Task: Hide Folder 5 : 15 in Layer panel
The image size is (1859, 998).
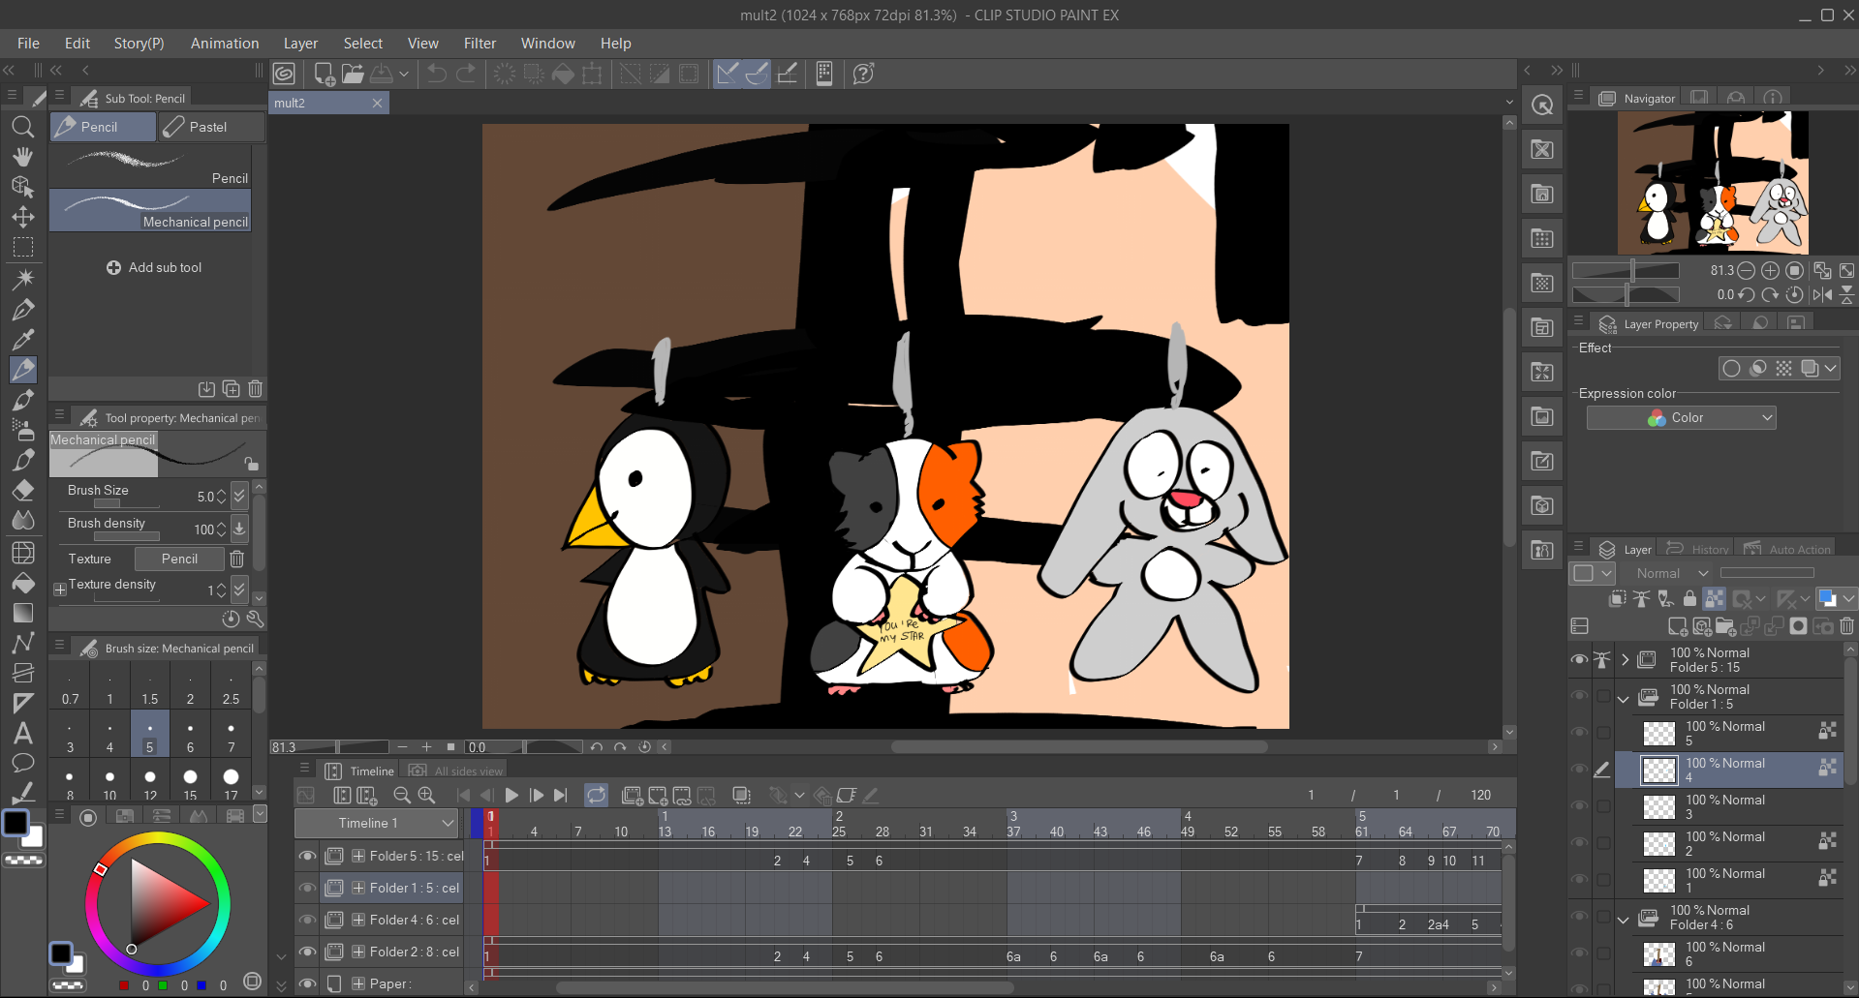Action: point(1579,660)
